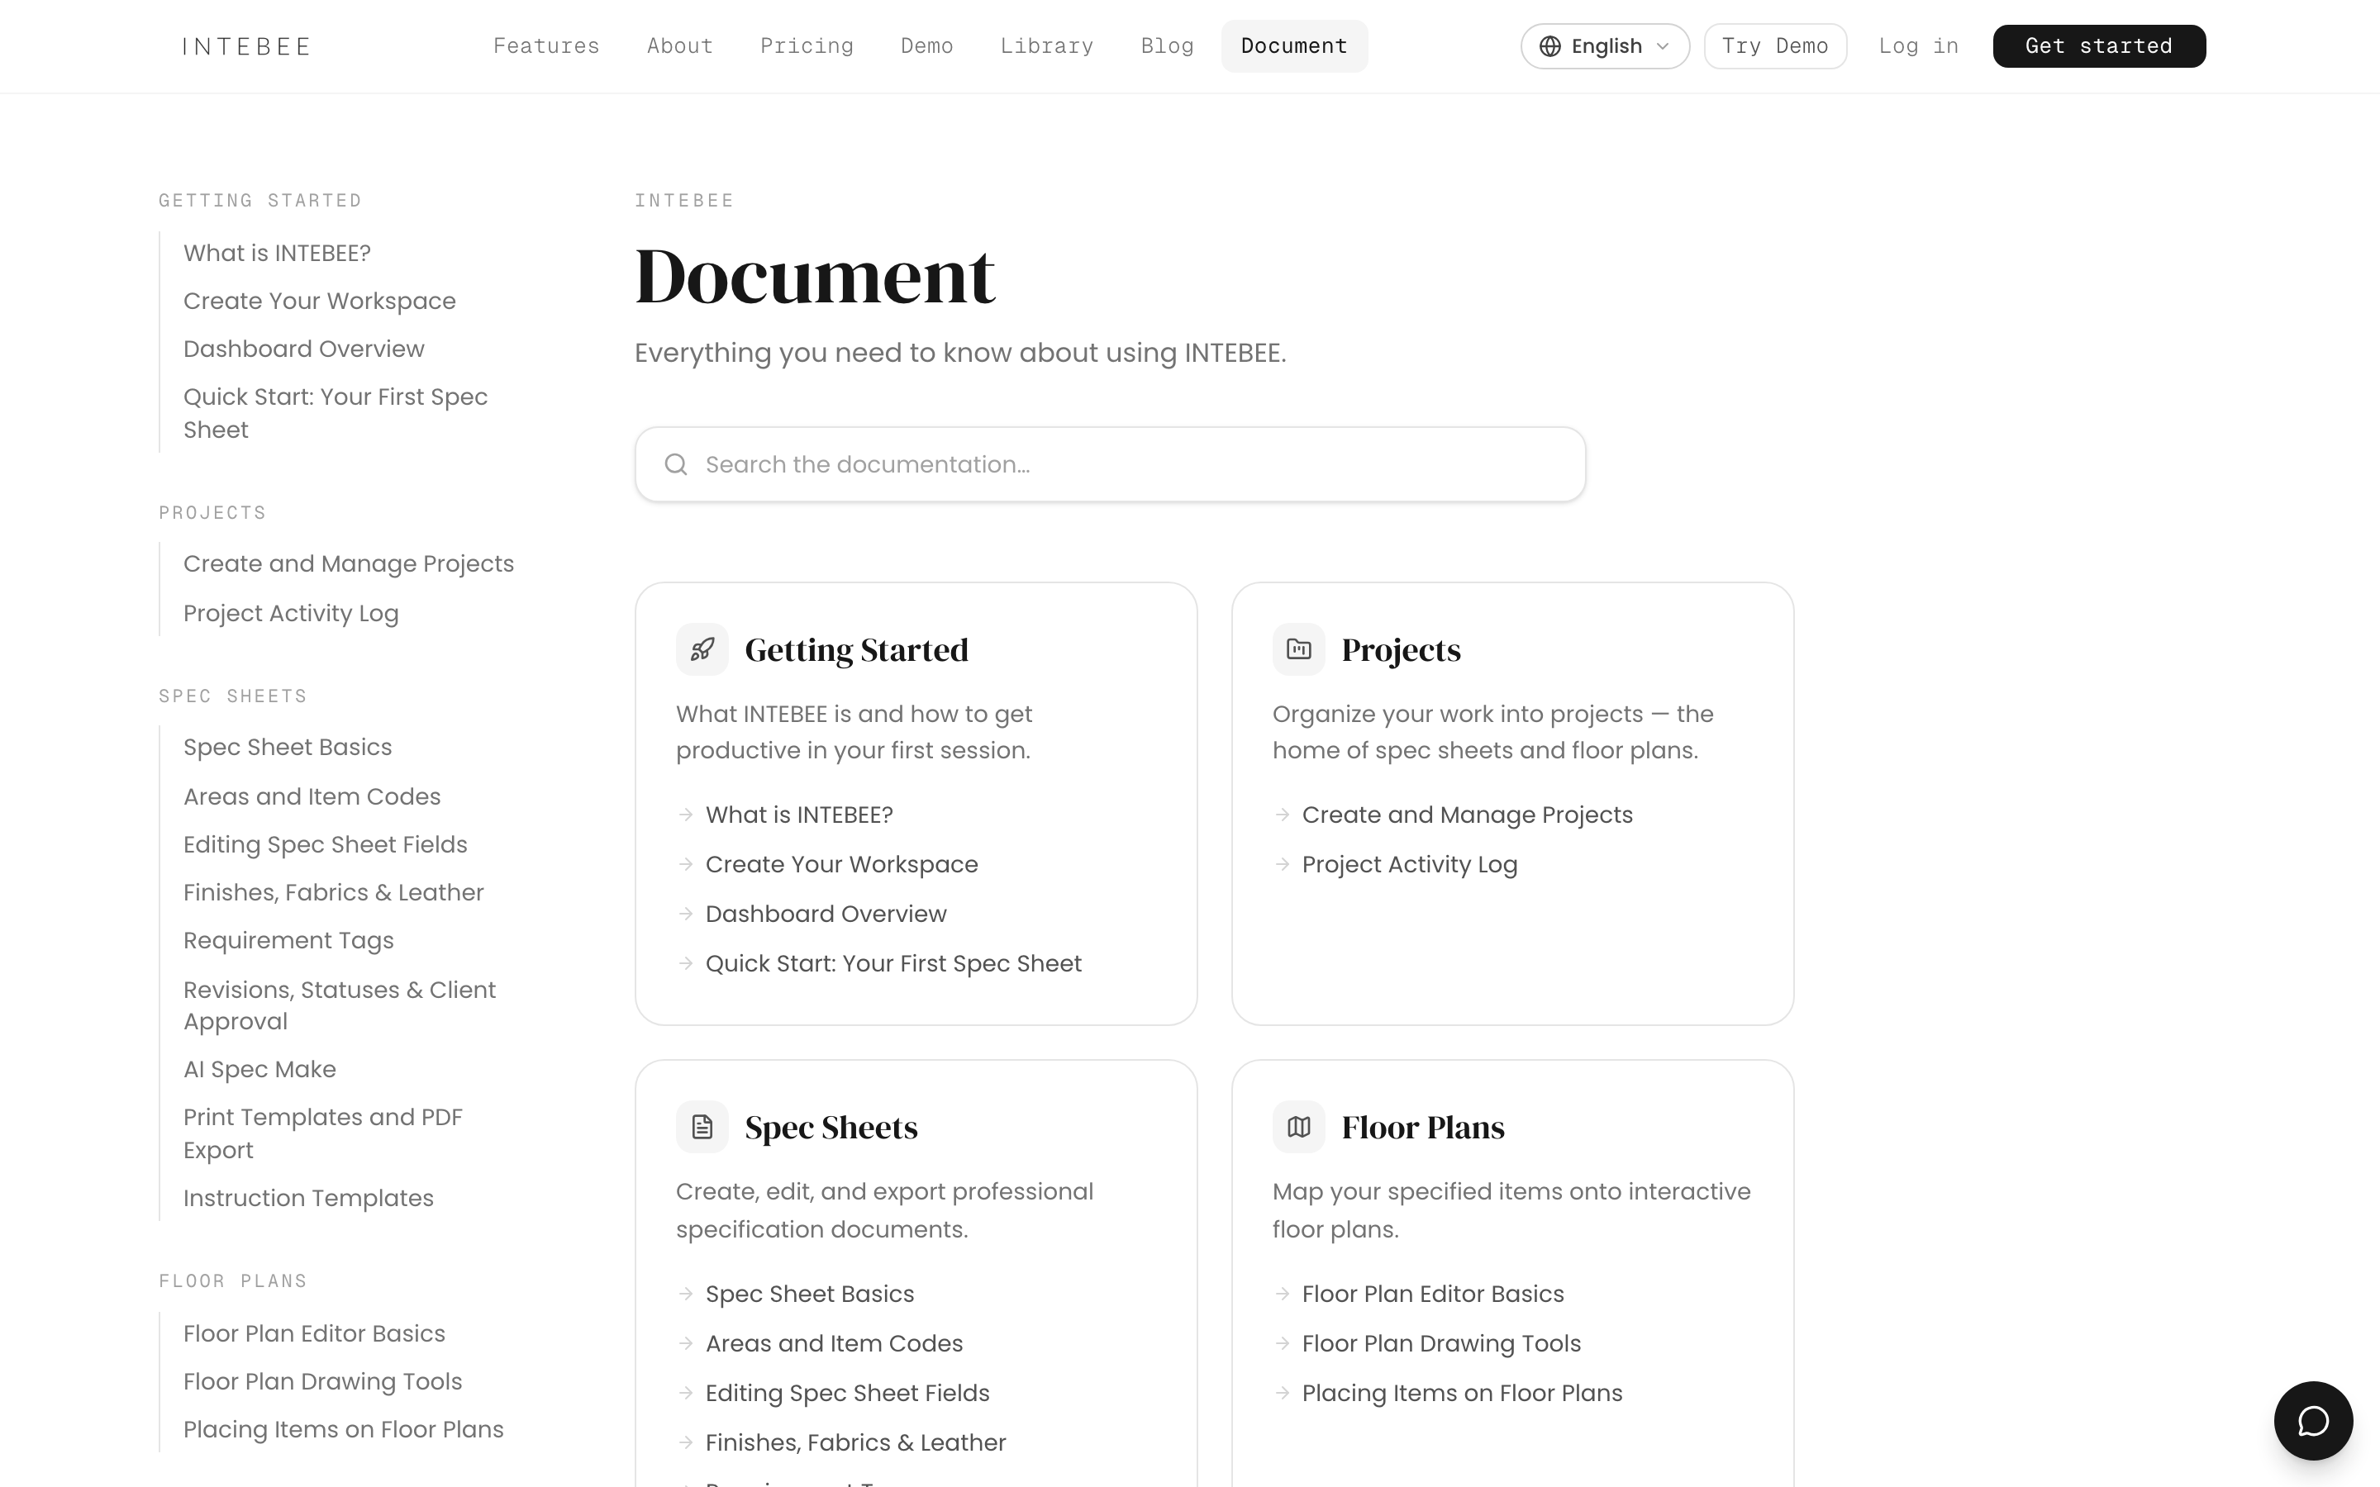Go to the Blog page
Viewport: 2380px width, 1487px height.
click(1166, 46)
